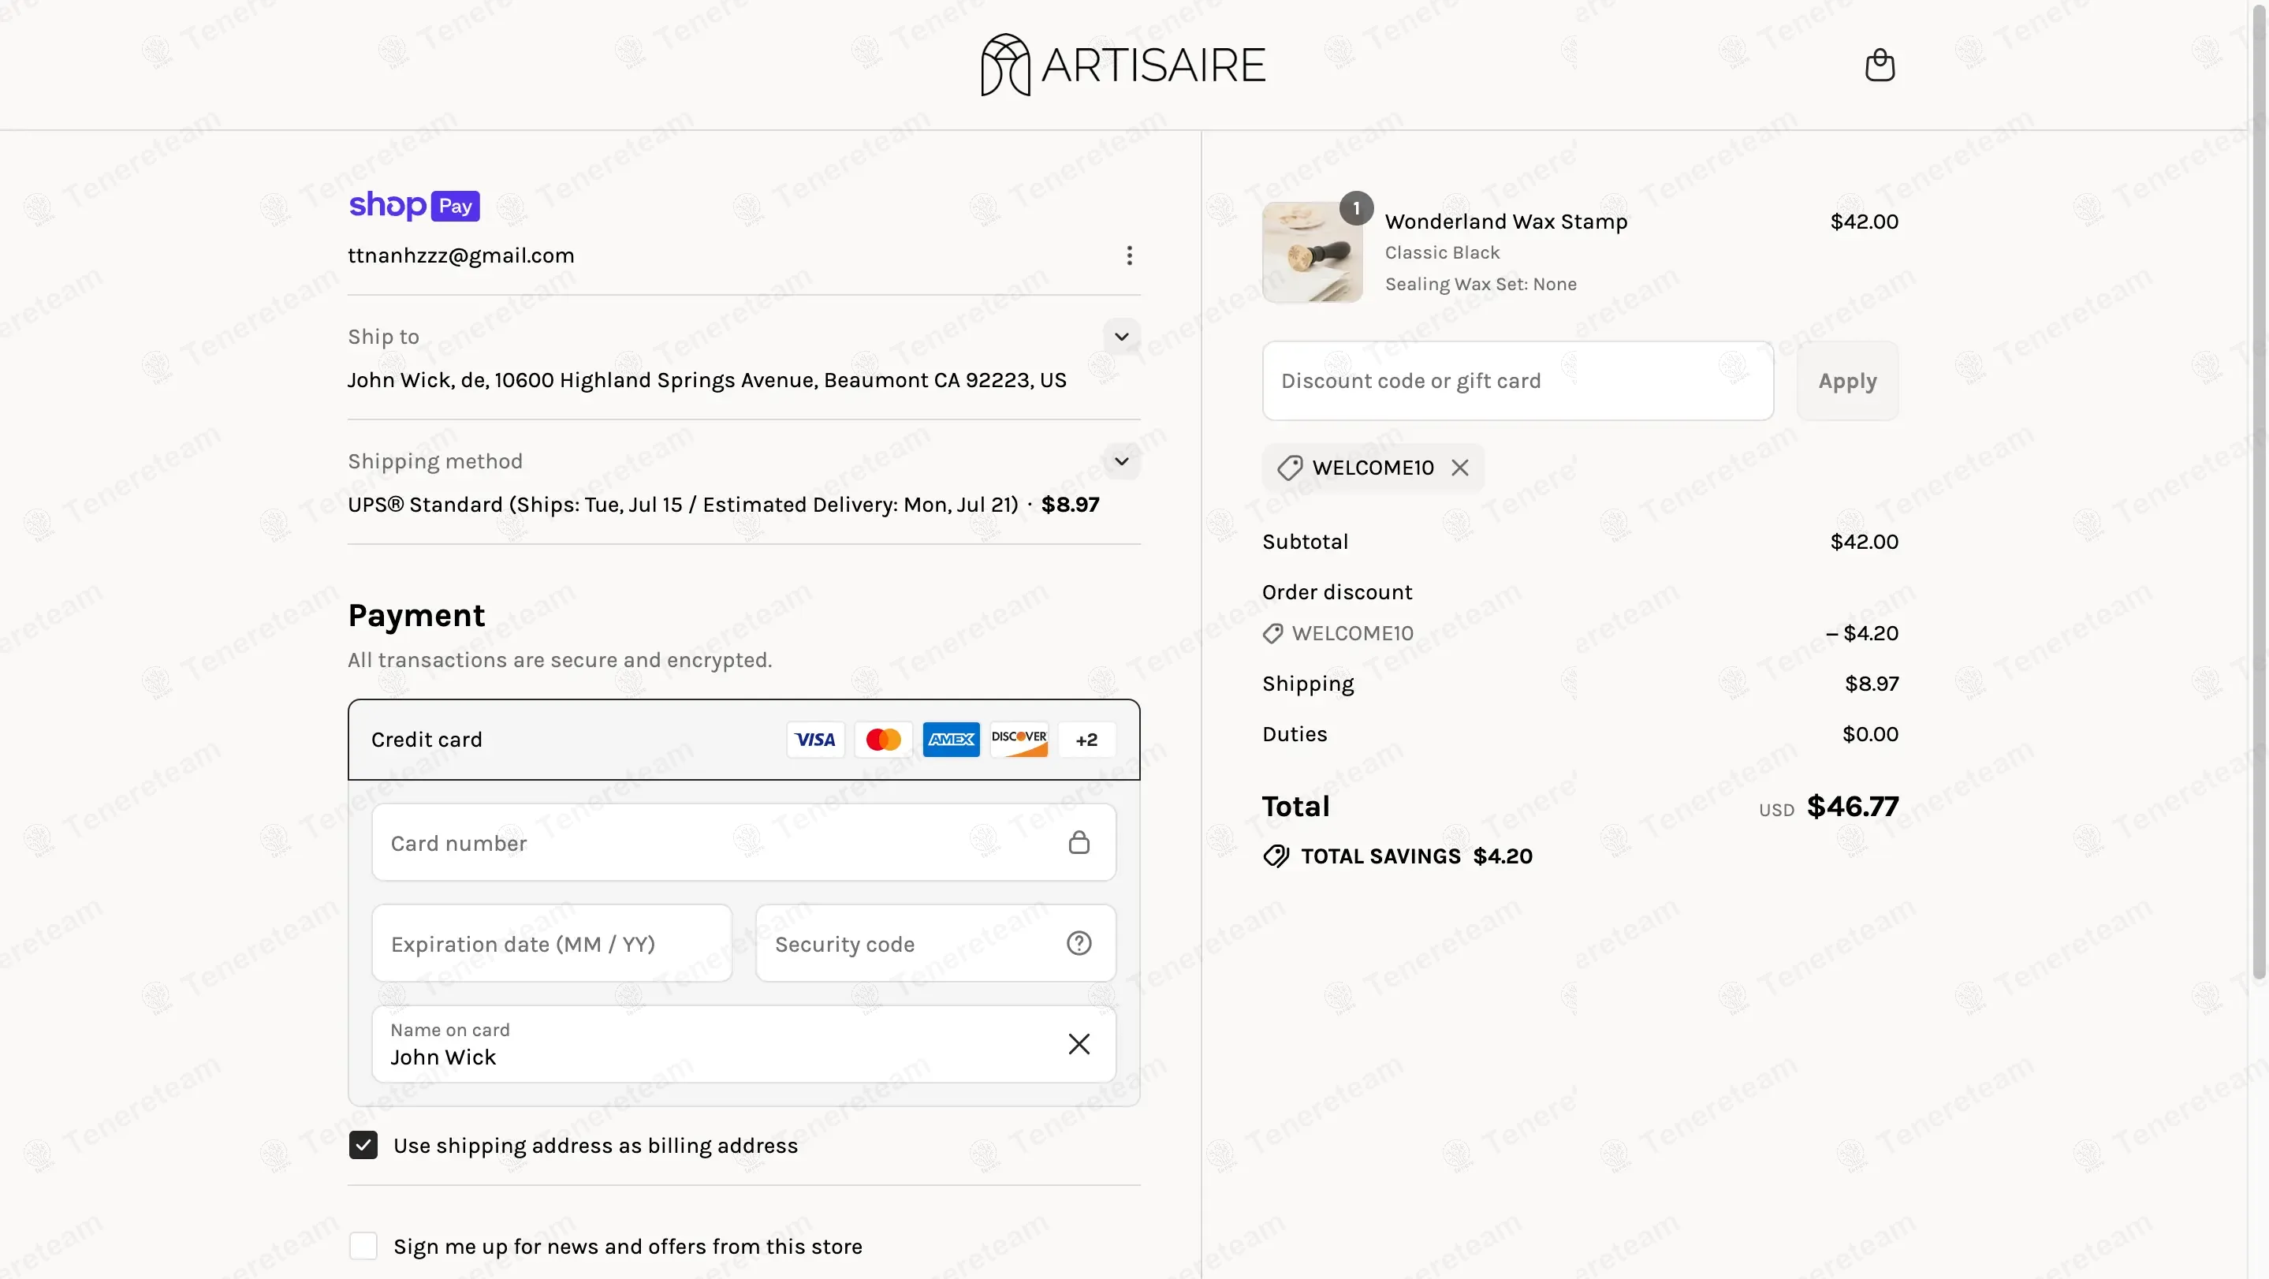The height and width of the screenshot is (1279, 2269).
Task: Check Sign me up for news and offers
Action: (x=363, y=1247)
